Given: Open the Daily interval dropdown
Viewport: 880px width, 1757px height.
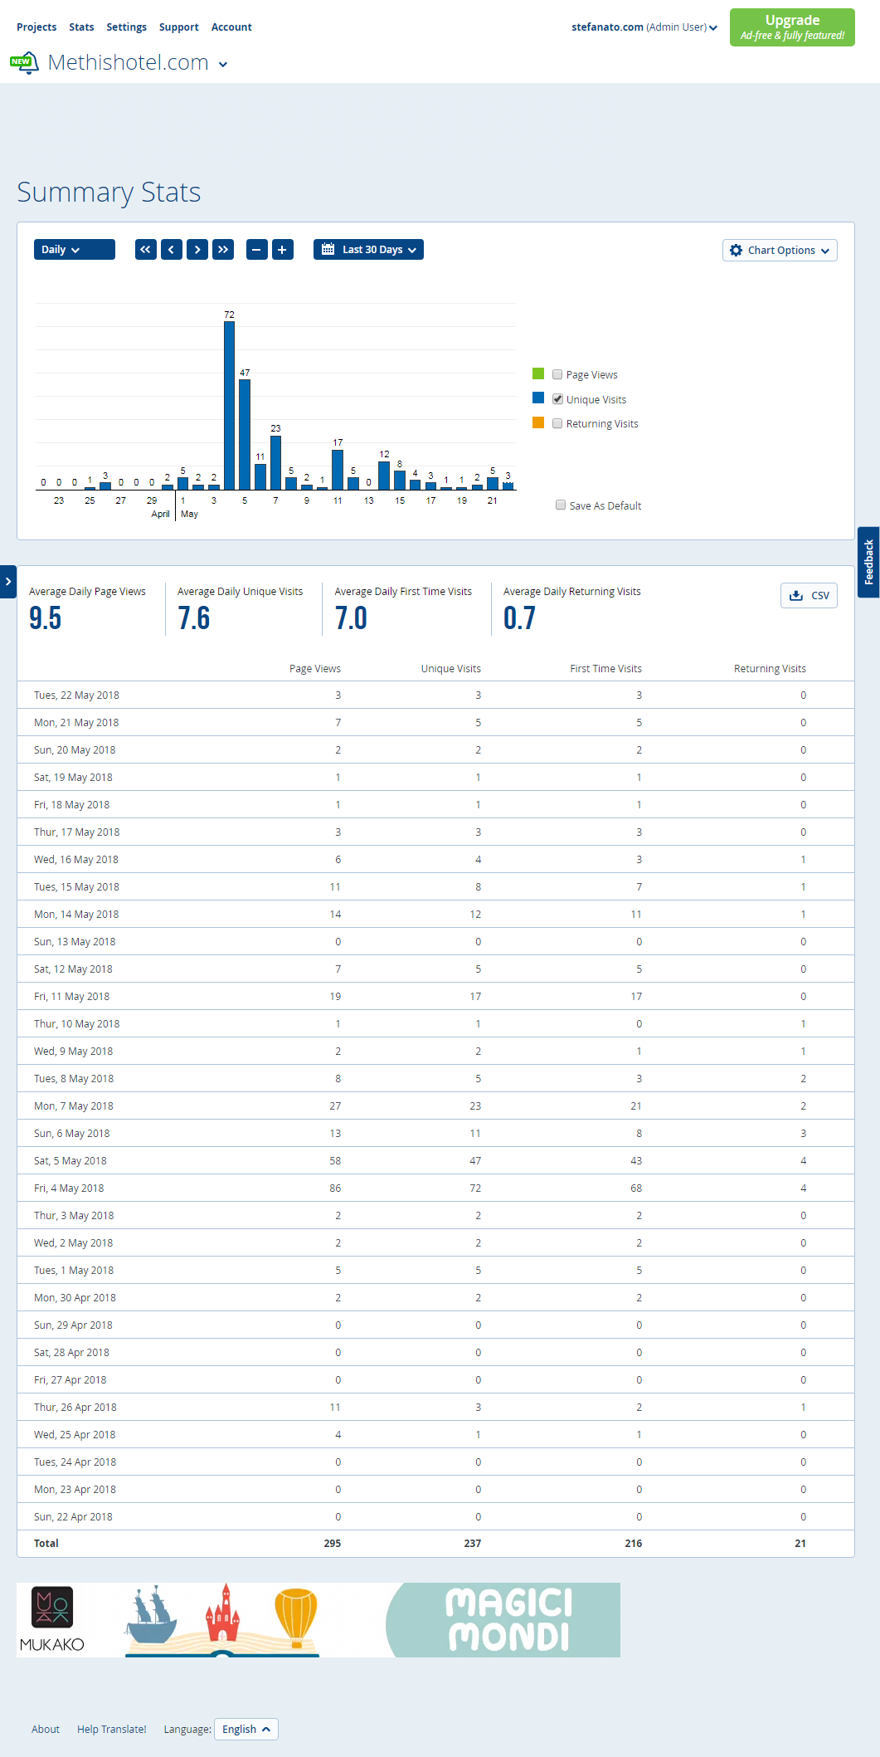Looking at the screenshot, I should pos(75,249).
